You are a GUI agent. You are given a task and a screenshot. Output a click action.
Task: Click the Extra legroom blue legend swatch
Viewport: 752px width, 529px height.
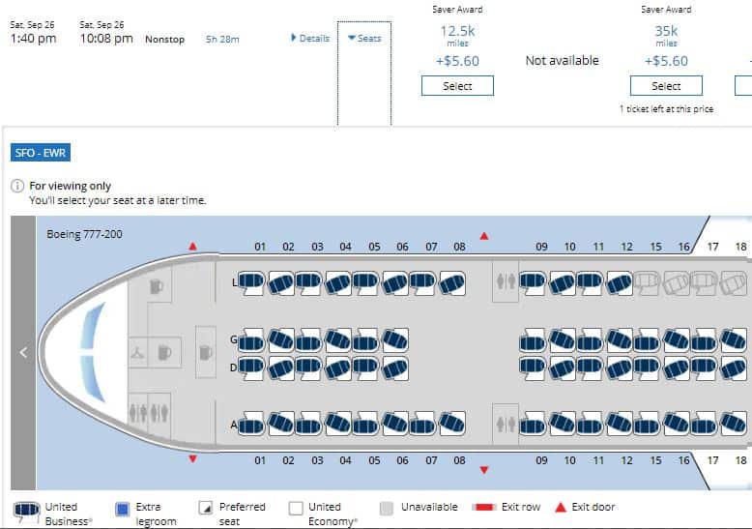(123, 509)
